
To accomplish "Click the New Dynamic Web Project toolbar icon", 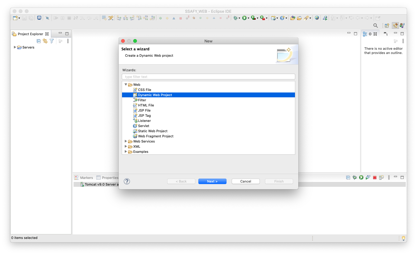I will [273, 18].
